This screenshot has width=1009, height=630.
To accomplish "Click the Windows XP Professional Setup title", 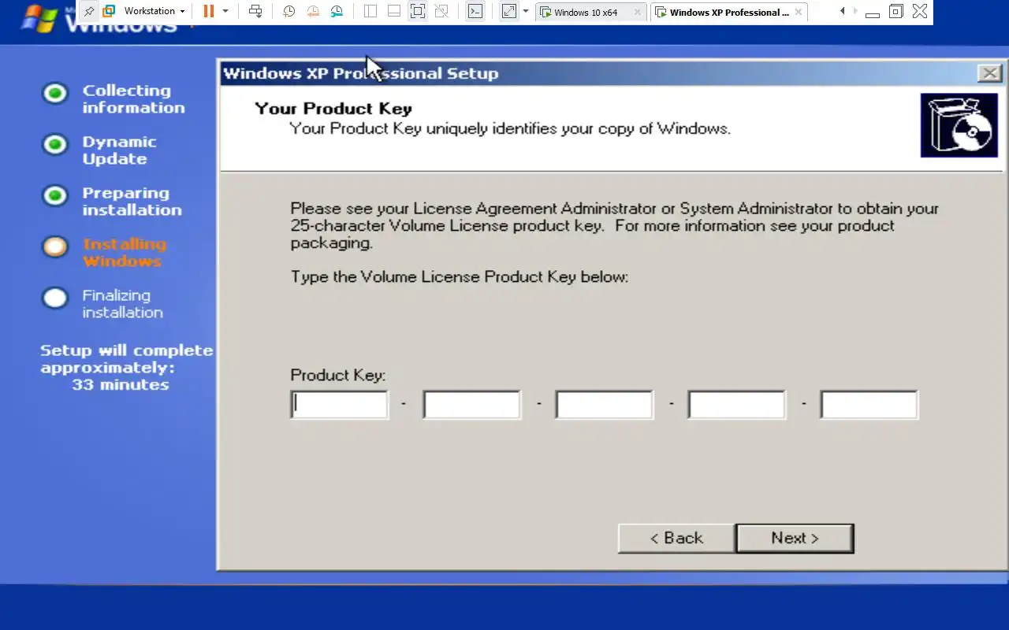I will [x=361, y=73].
